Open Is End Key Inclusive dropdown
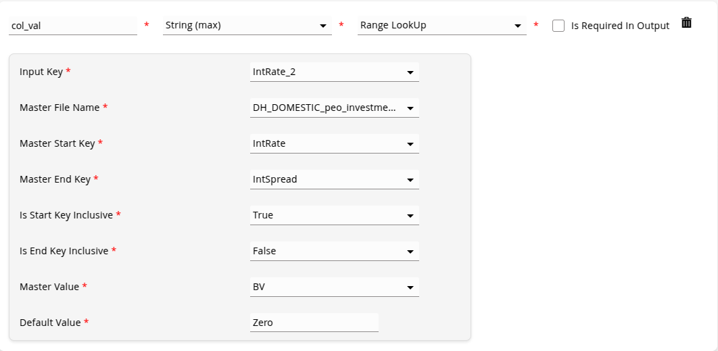This screenshot has height=351, width=718. (x=334, y=251)
